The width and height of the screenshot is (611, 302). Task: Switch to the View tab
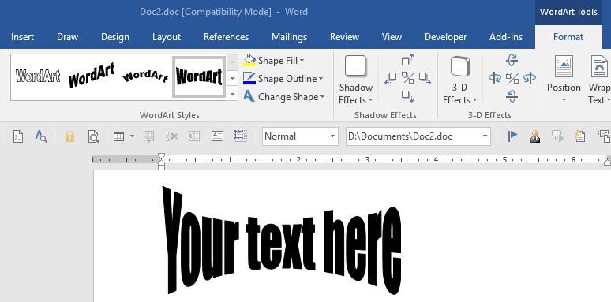pyautogui.click(x=392, y=37)
